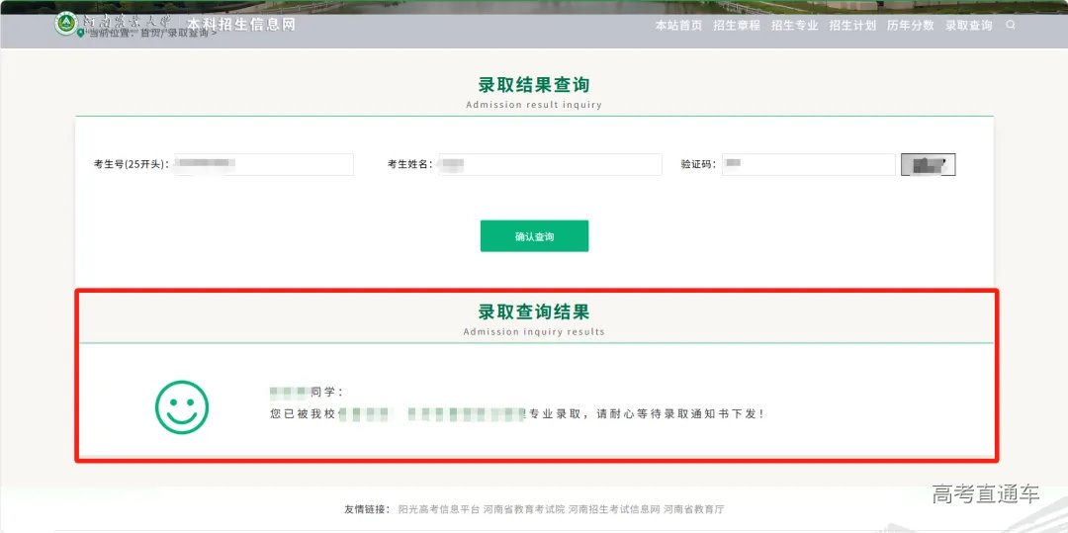Screen dimensions: 1068x533
Task: Click the 确认查询 button
Action: (534, 236)
